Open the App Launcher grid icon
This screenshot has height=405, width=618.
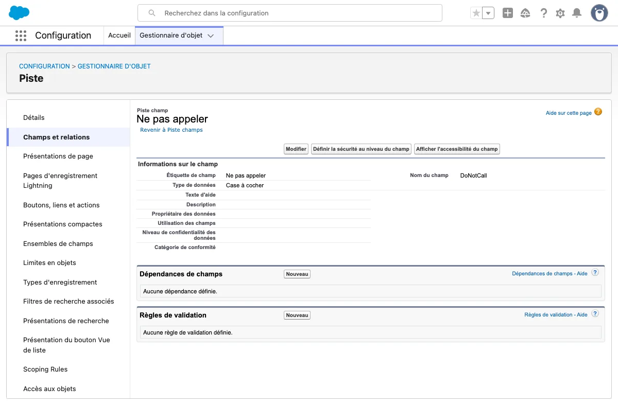click(x=21, y=36)
